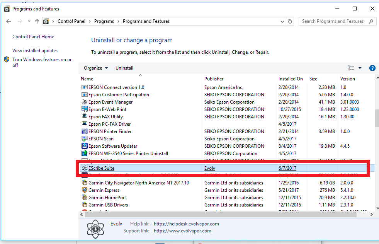Viewport: 379px width, 244px height.
Task: Open the address bar history dropdown
Action: pyautogui.click(x=283, y=21)
